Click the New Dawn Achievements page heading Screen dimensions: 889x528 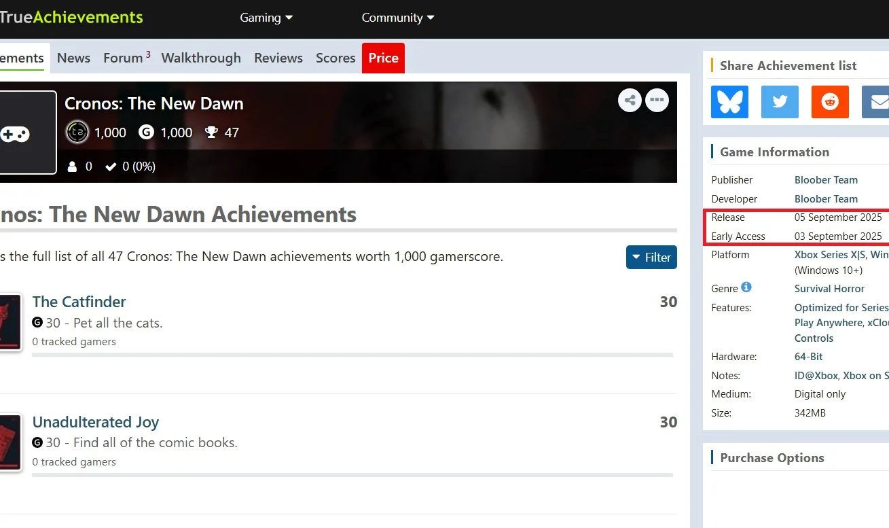pyautogui.click(x=178, y=215)
